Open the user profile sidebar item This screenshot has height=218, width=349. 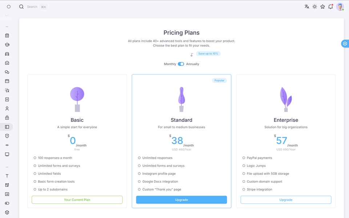(x=7, y=109)
